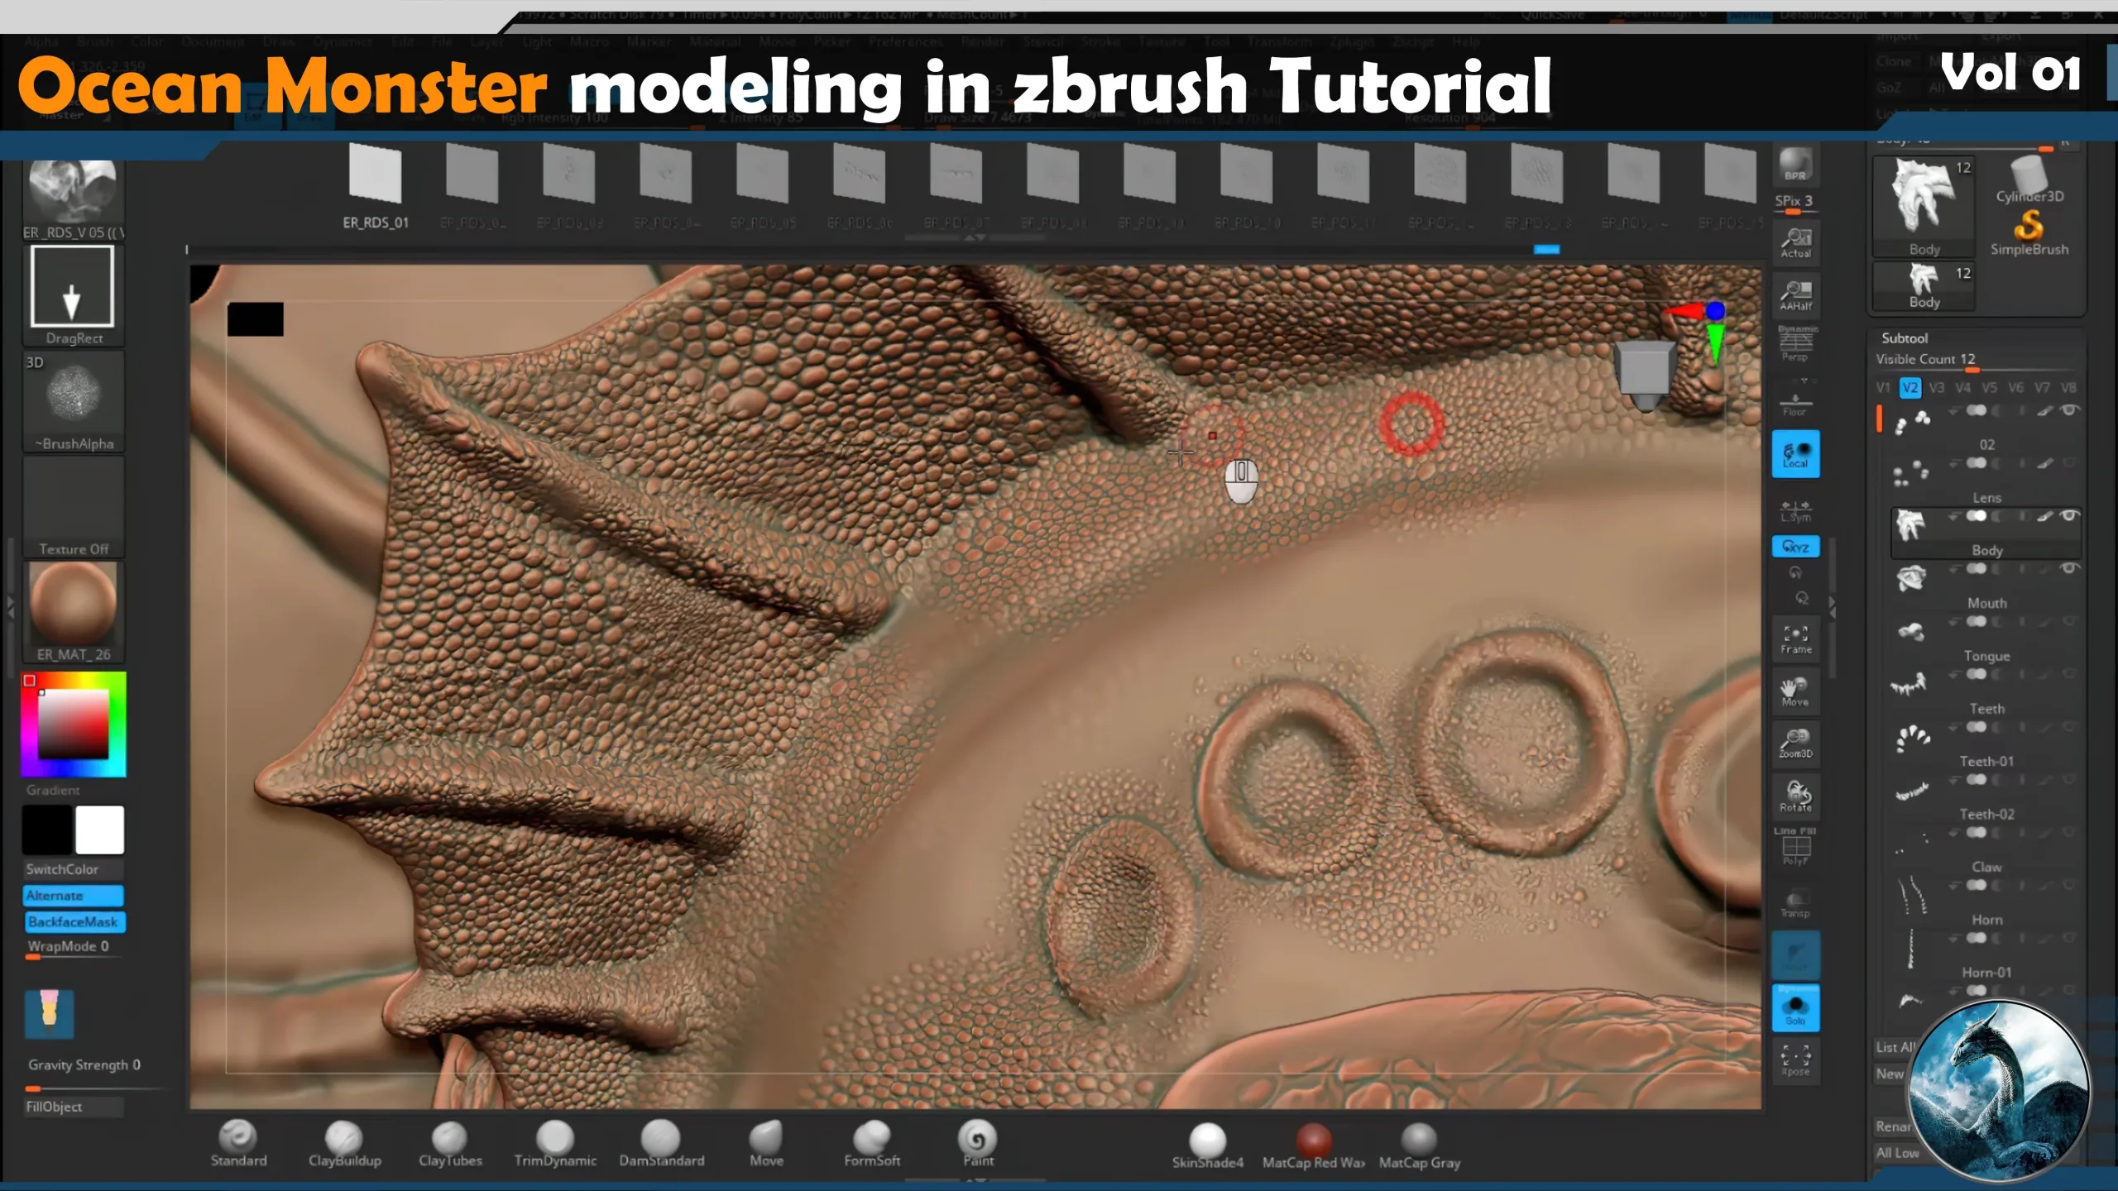Disable the BackfaceMask option
The image size is (2118, 1191).
73,921
